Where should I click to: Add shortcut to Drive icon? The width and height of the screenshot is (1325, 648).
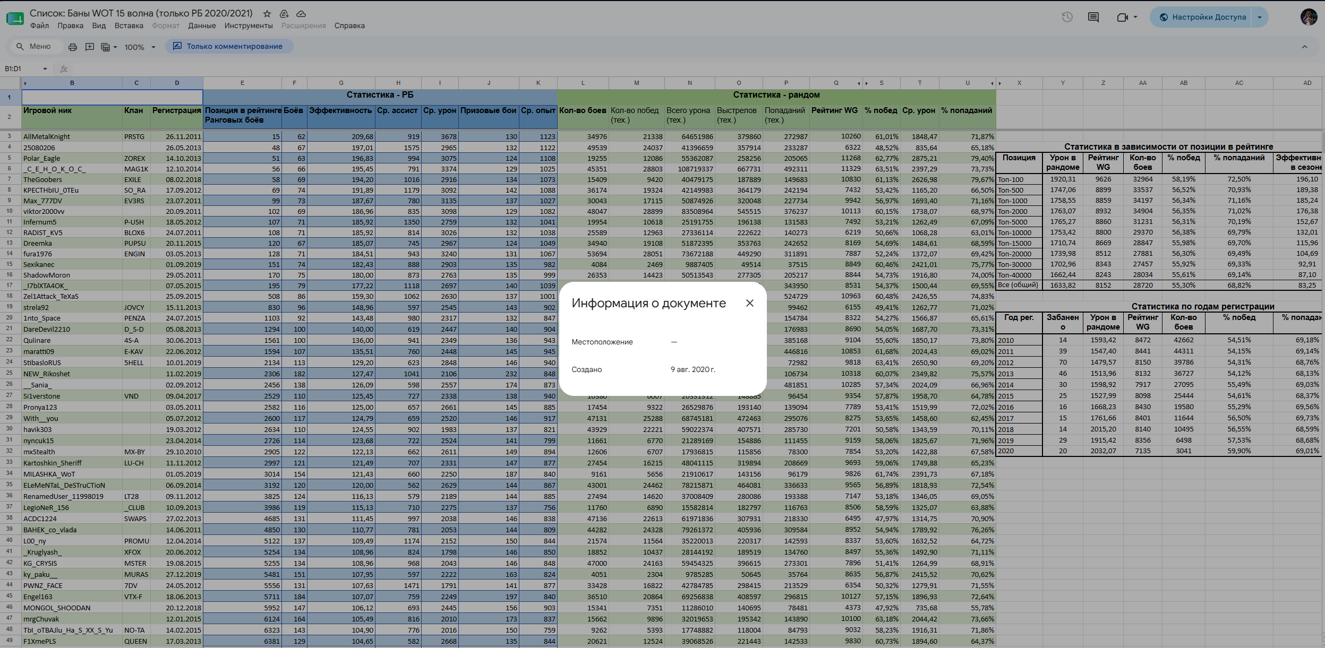click(284, 14)
